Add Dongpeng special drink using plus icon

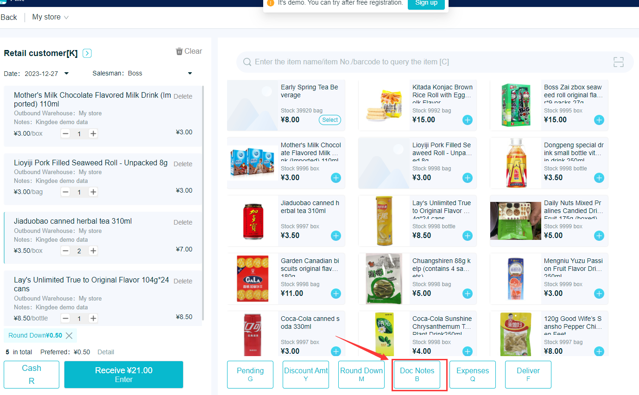point(599,178)
